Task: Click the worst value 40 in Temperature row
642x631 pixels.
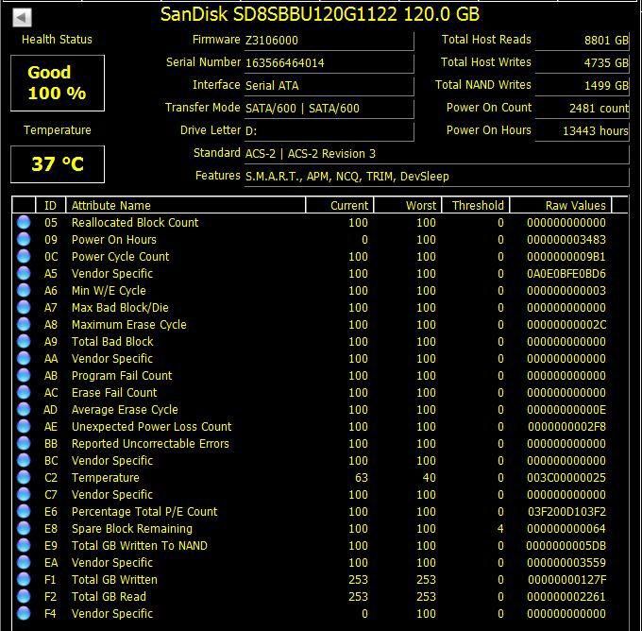Action: tap(430, 478)
